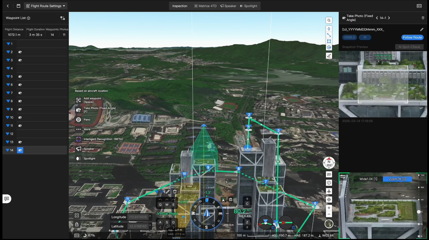Enable the IR view toggle

coord(365,37)
